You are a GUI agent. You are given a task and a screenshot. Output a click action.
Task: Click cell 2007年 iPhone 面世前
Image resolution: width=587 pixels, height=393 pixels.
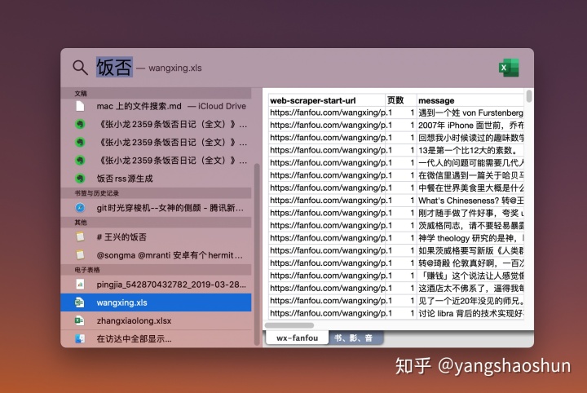[x=470, y=125]
